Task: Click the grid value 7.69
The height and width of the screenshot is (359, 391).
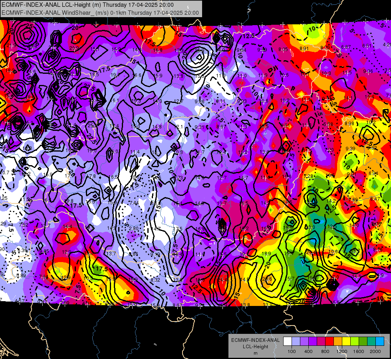Action: (x=353, y=199)
